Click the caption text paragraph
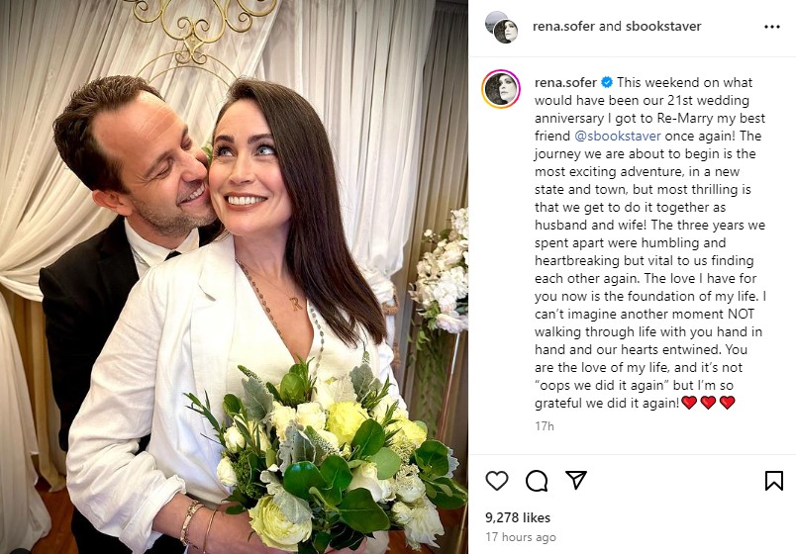Image resolution: width=796 pixels, height=554 pixels. pyautogui.click(x=649, y=242)
